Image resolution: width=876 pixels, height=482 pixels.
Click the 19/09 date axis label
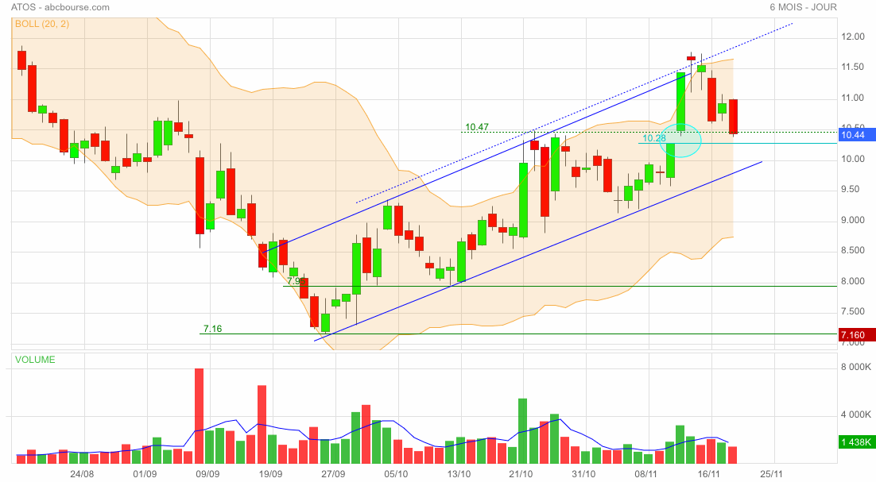270,473
